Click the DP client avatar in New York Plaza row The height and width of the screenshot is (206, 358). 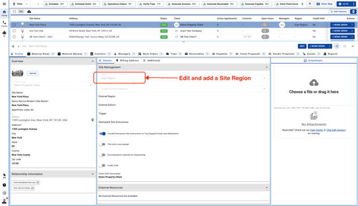pyautogui.click(x=176, y=25)
